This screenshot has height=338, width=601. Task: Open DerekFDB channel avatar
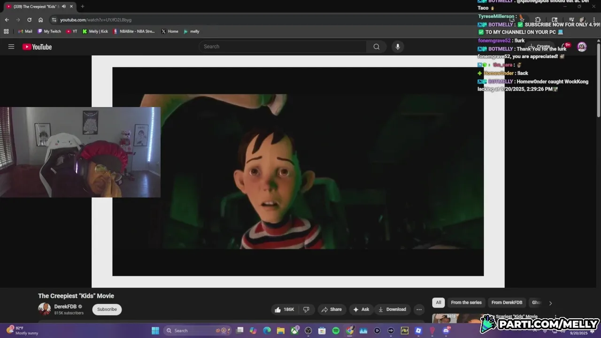[44, 309]
